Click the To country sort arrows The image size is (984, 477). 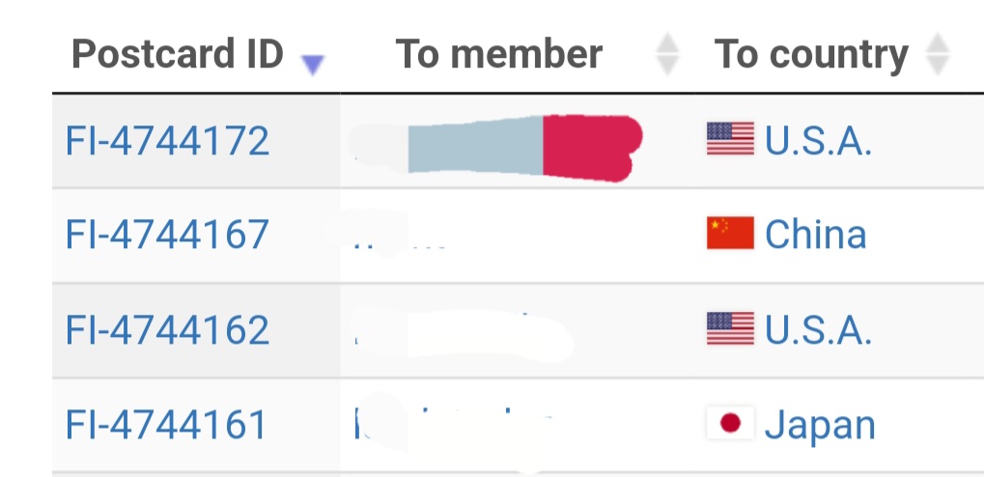click(x=937, y=55)
